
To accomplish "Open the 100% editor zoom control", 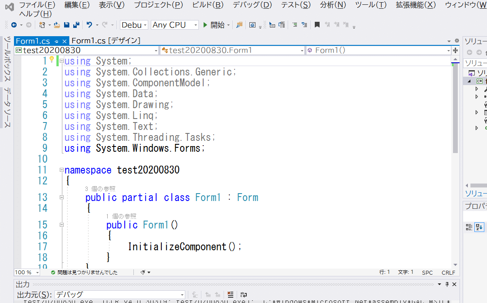I will tap(27, 272).
